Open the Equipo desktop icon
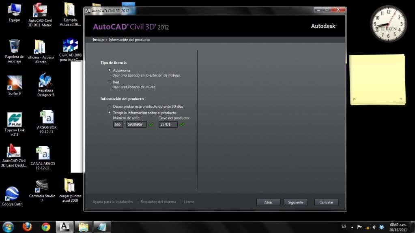The image size is (415, 233). pos(14,13)
